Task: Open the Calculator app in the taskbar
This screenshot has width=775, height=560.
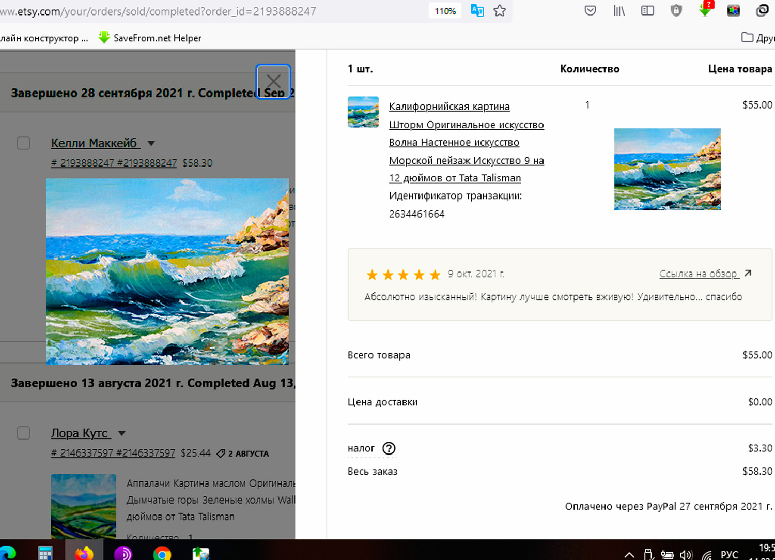Action: pyautogui.click(x=45, y=553)
